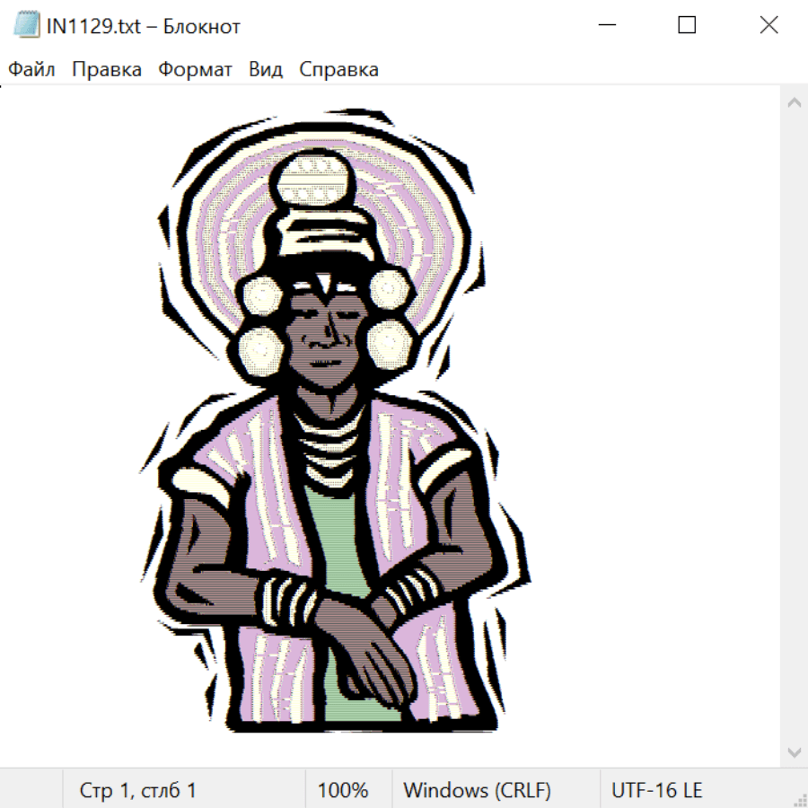Open the Вид menu
The height and width of the screenshot is (808, 808).
pos(266,70)
